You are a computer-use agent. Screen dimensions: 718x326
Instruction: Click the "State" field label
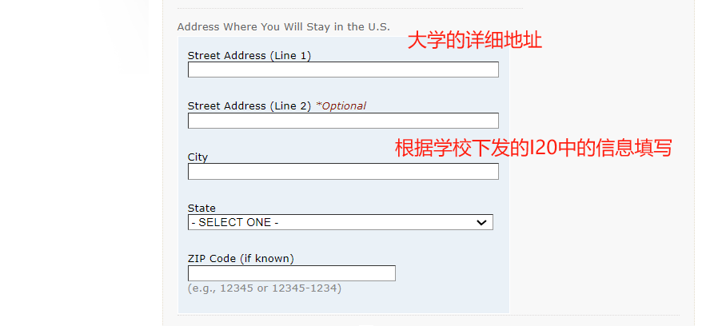click(201, 209)
